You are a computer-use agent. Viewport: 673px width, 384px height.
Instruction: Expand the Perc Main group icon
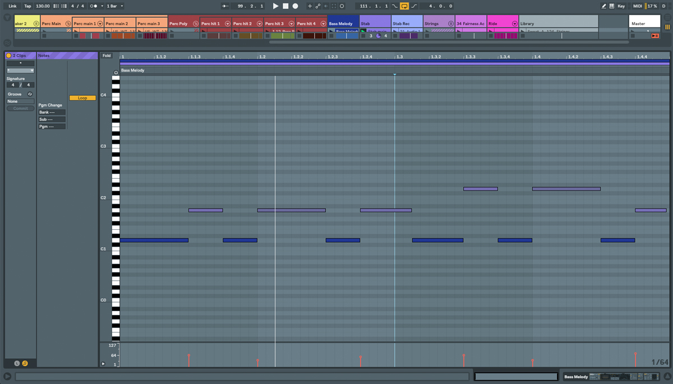click(68, 24)
